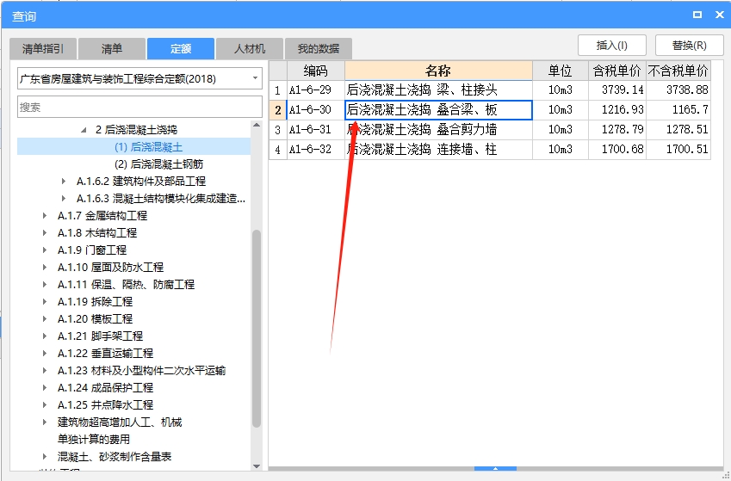
Task: Select tree item (2) 后浇混凝土钢筋
Action: click(x=158, y=164)
